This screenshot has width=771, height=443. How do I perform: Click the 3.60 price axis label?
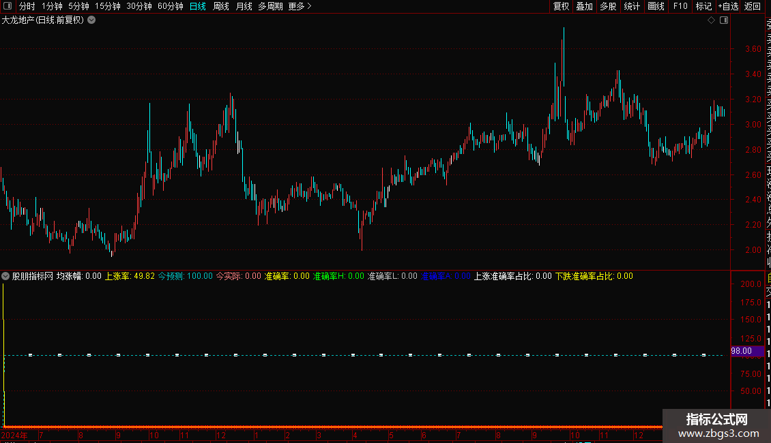(753, 48)
